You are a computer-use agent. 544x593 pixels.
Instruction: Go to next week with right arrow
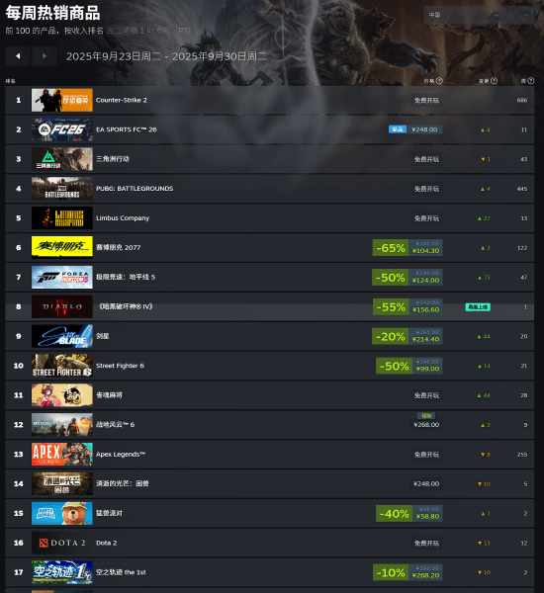click(45, 56)
